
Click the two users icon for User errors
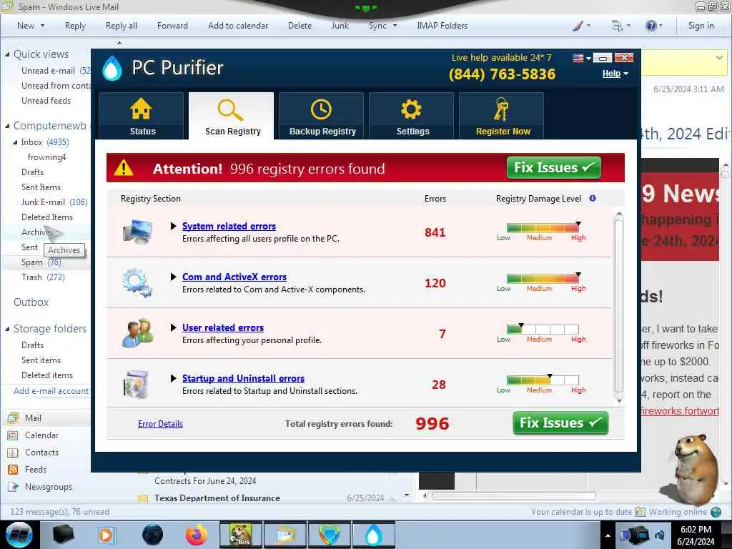click(x=138, y=333)
